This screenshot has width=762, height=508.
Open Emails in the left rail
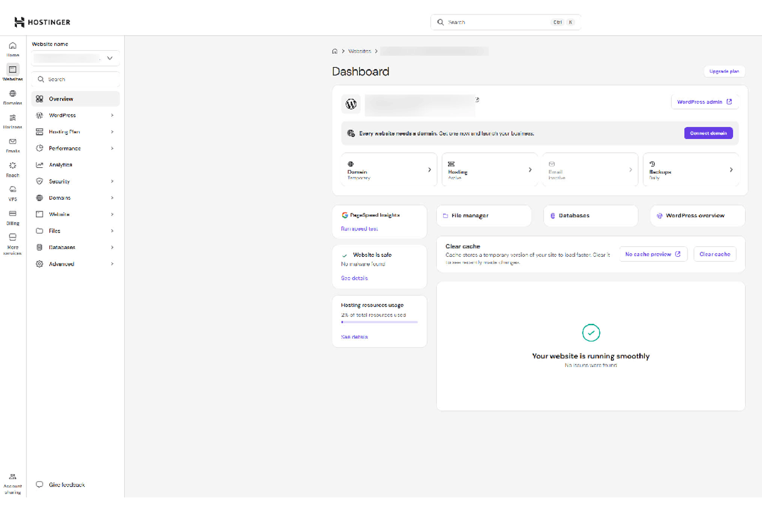pos(13,145)
